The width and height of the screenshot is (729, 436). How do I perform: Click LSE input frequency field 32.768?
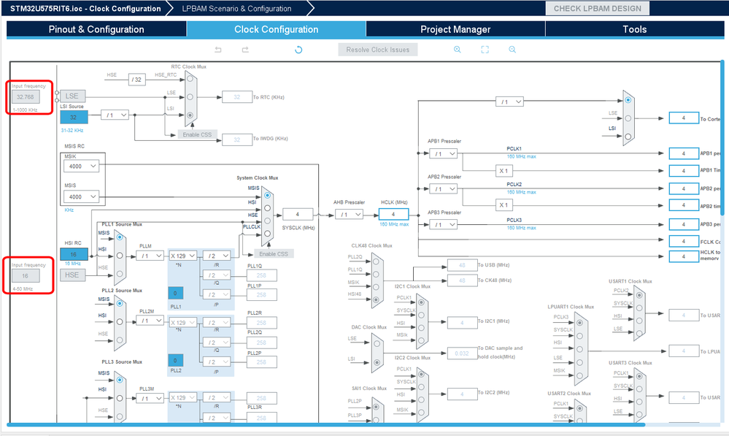[x=26, y=97]
